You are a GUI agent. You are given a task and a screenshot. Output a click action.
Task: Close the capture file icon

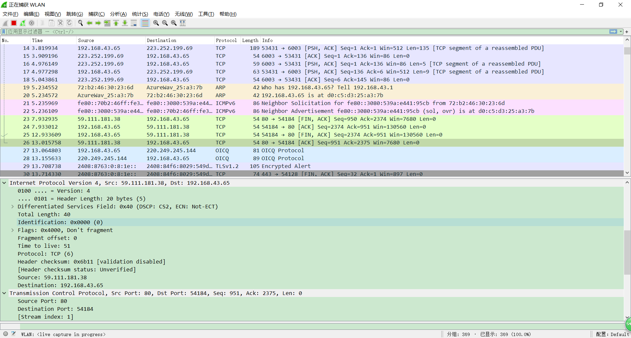click(60, 23)
